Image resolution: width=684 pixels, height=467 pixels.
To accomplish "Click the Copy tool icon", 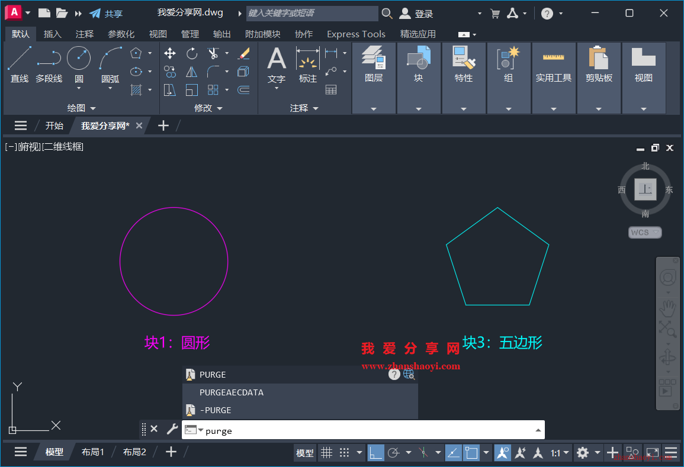I will [x=170, y=72].
